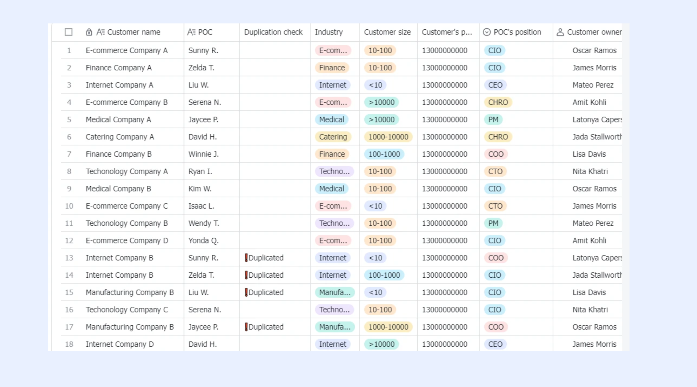The width and height of the screenshot is (697, 387).
Task: Click the text-type icon before Customer name
Action: [x=100, y=32]
